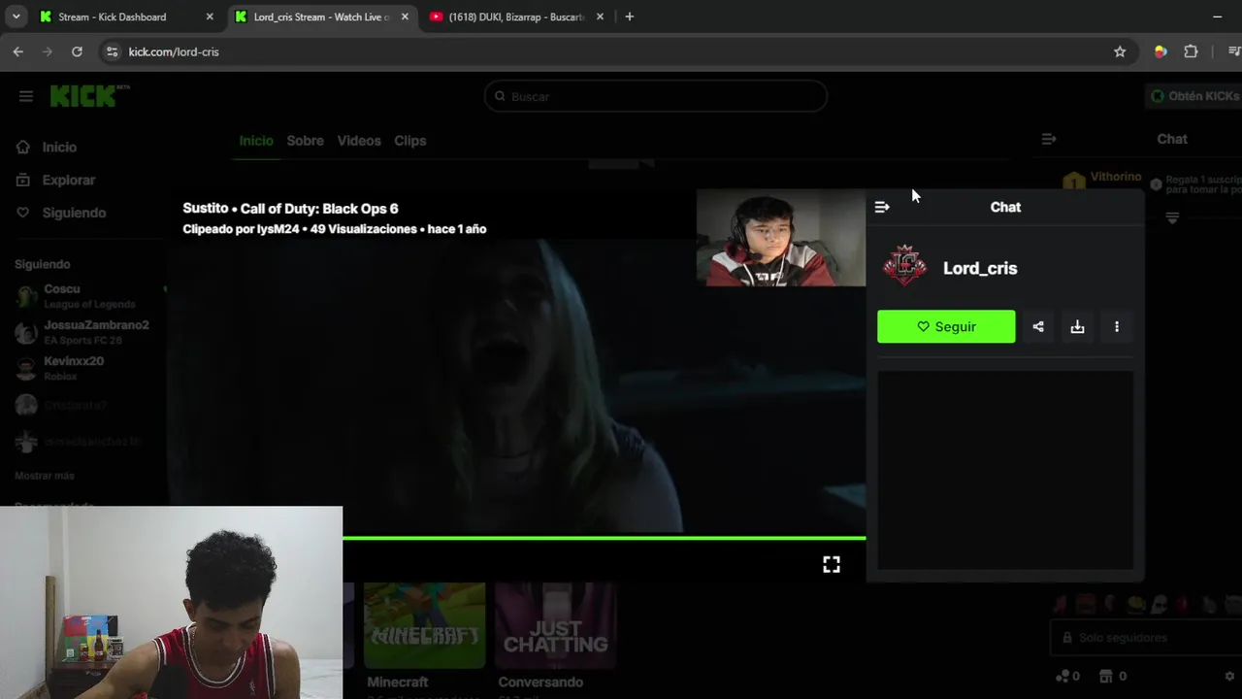This screenshot has height=699, width=1242.
Task: Click the Buscar search field
Action: [656, 96]
